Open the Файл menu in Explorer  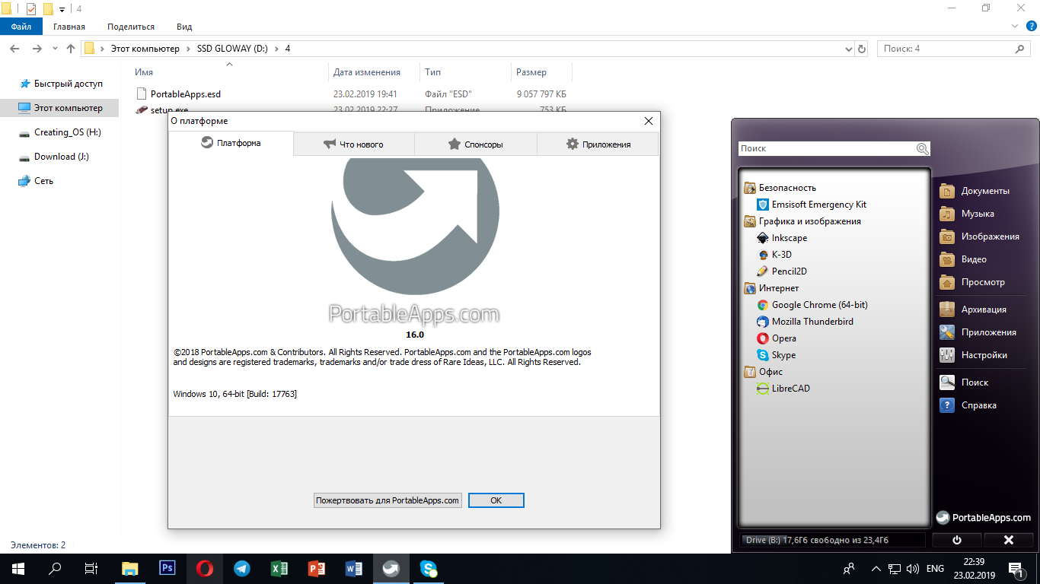21,27
